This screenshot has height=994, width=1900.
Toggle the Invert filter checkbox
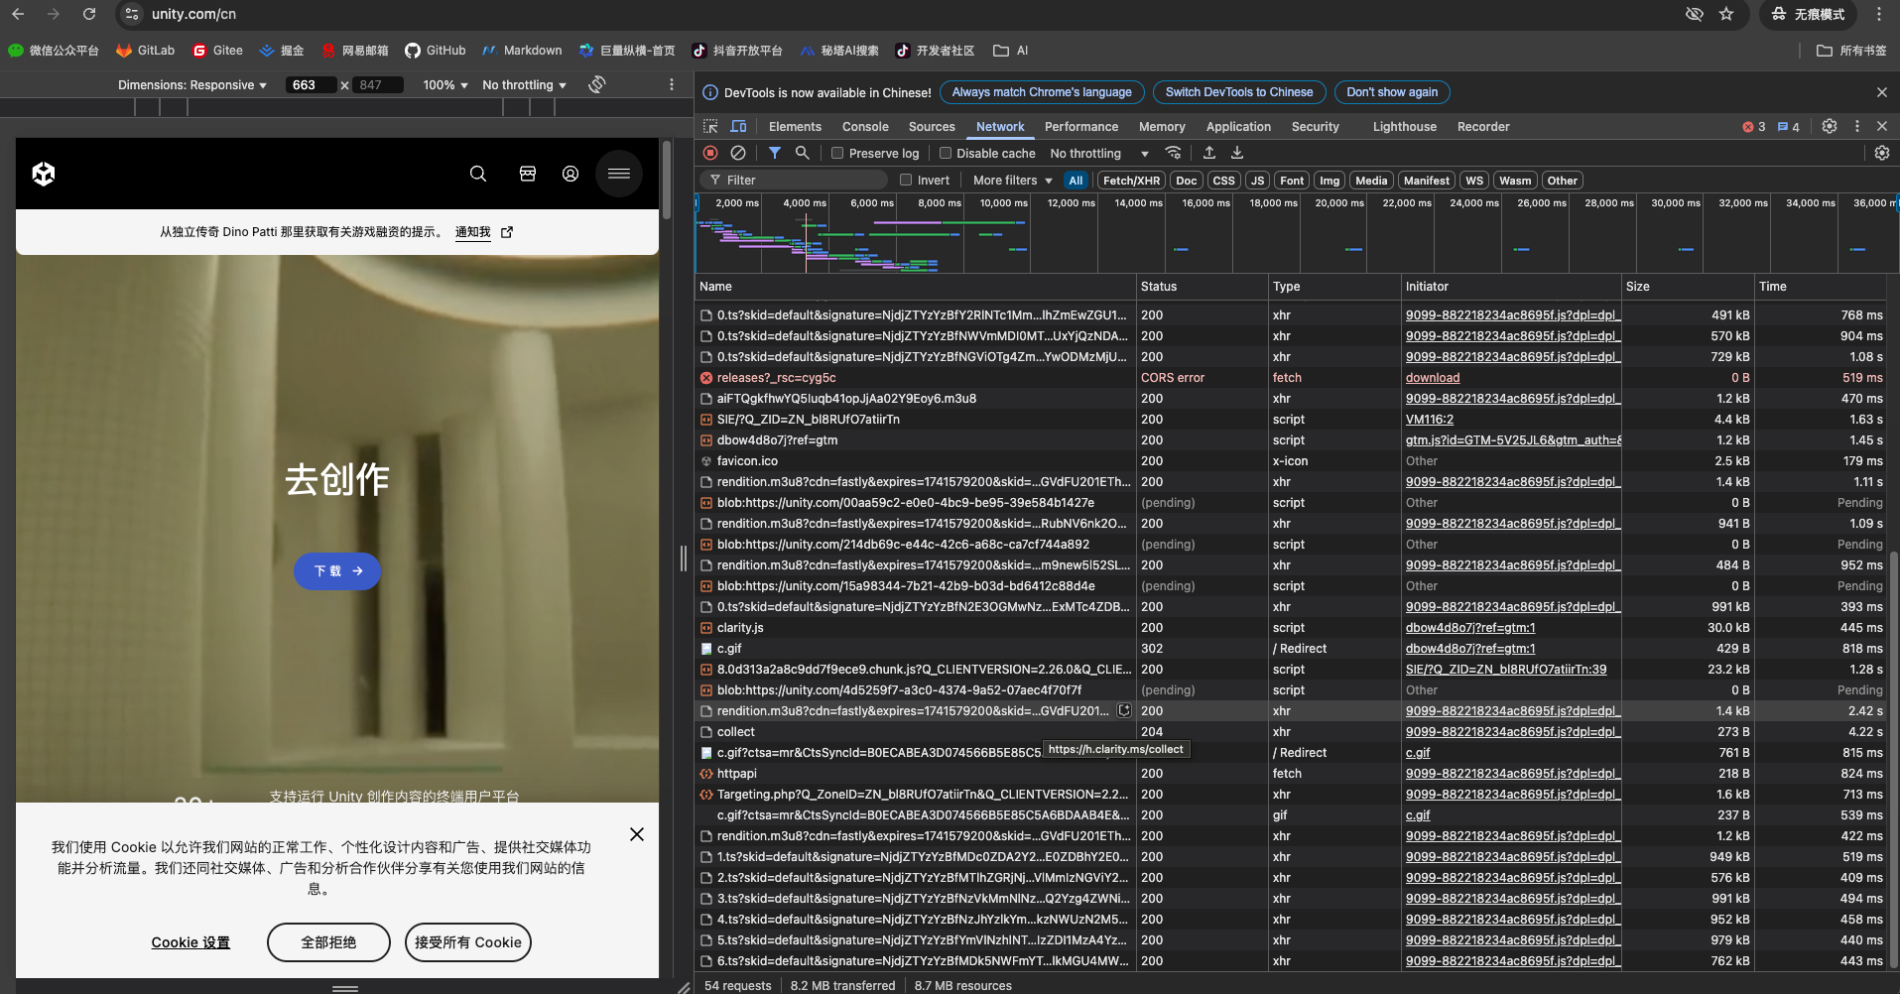coord(906,181)
